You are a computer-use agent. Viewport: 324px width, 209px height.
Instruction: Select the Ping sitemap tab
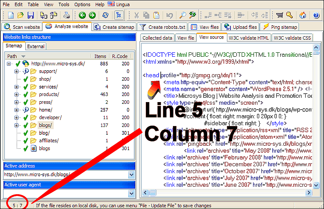pos(280,27)
